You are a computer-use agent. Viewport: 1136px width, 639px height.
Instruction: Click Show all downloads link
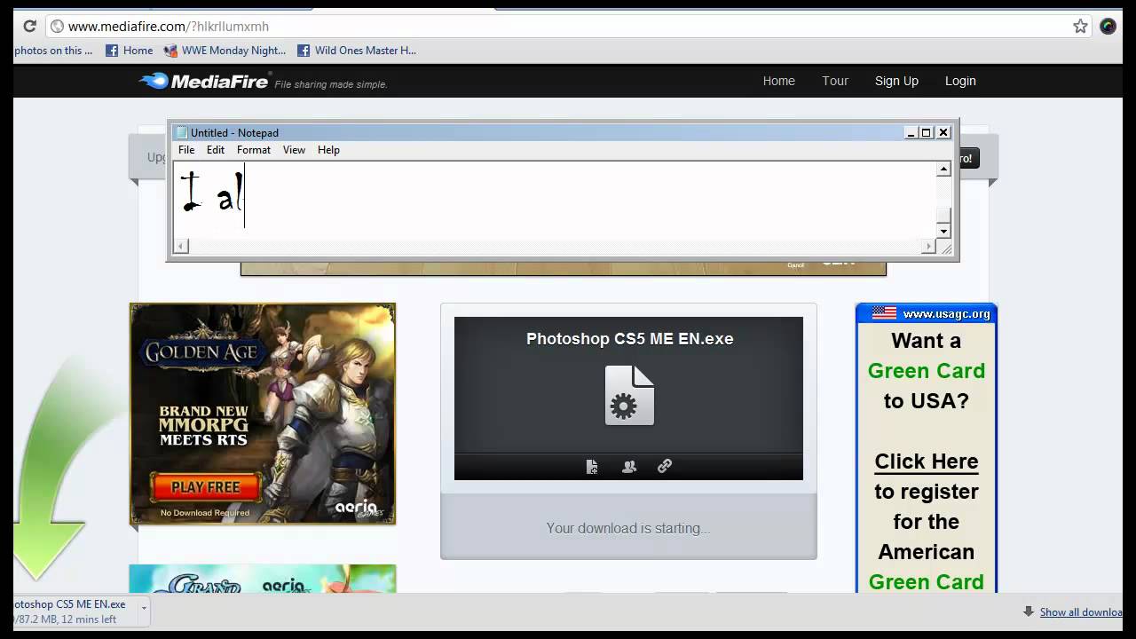[x=1081, y=611]
